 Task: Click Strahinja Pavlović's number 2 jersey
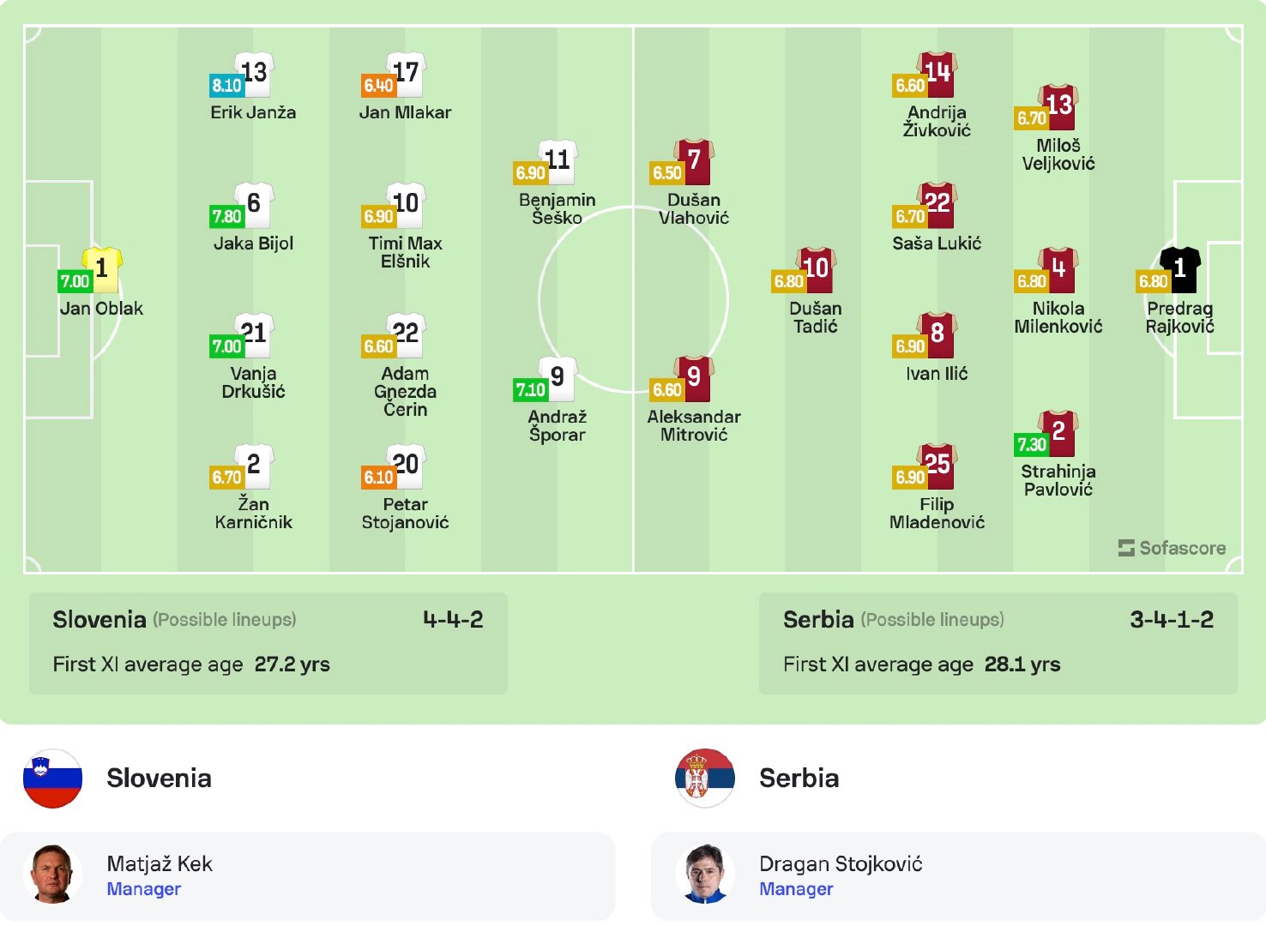click(x=1058, y=430)
